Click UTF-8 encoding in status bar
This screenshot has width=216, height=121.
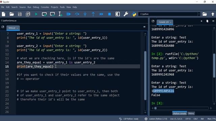click(188, 119)
